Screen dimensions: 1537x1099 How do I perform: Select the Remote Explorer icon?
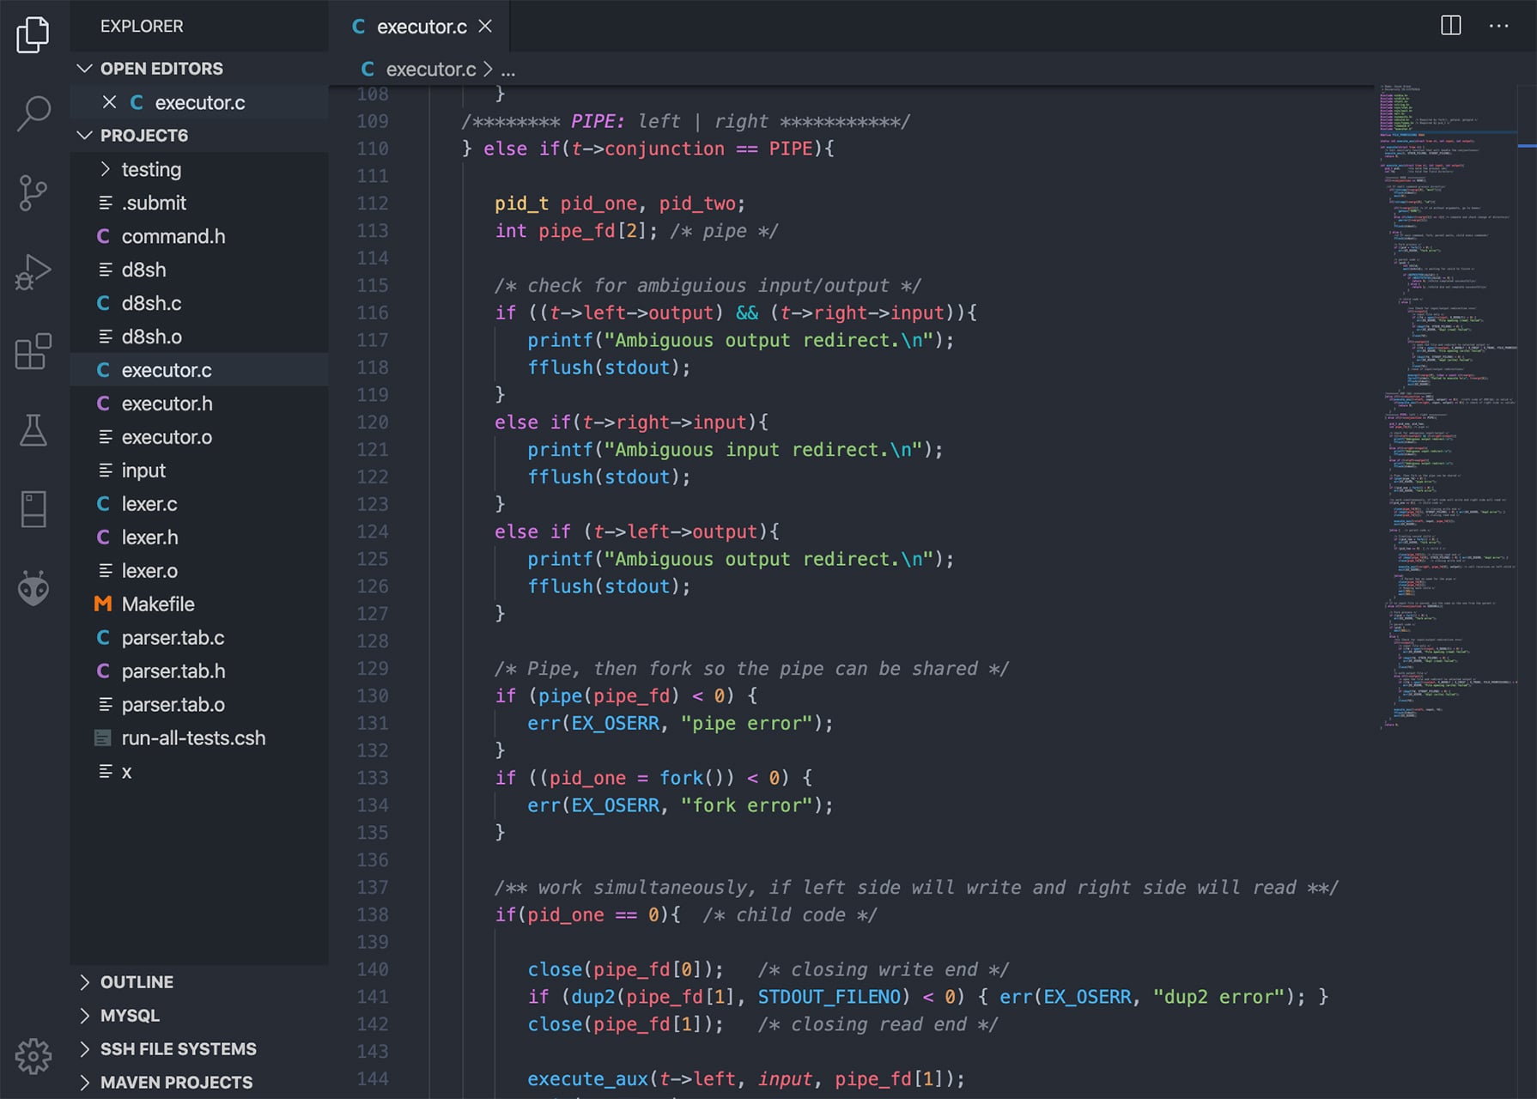pos(33,508)
